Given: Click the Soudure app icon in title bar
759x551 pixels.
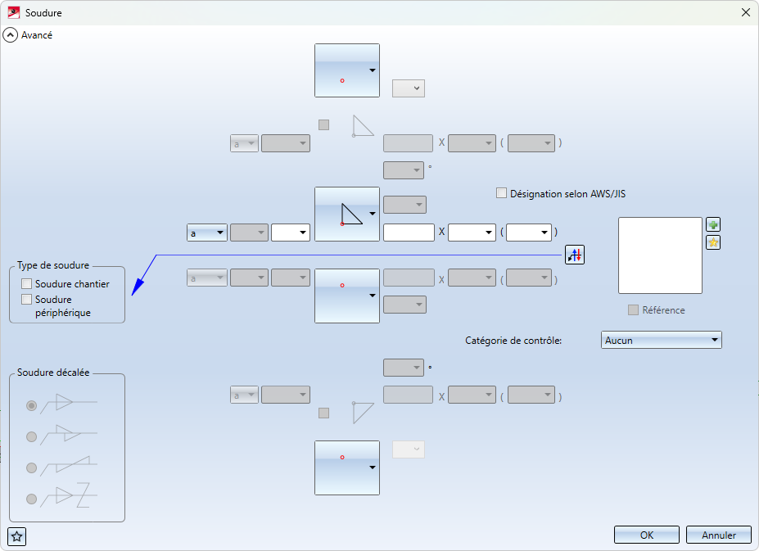Looking at the screenshot, I should tap(14, 12).
